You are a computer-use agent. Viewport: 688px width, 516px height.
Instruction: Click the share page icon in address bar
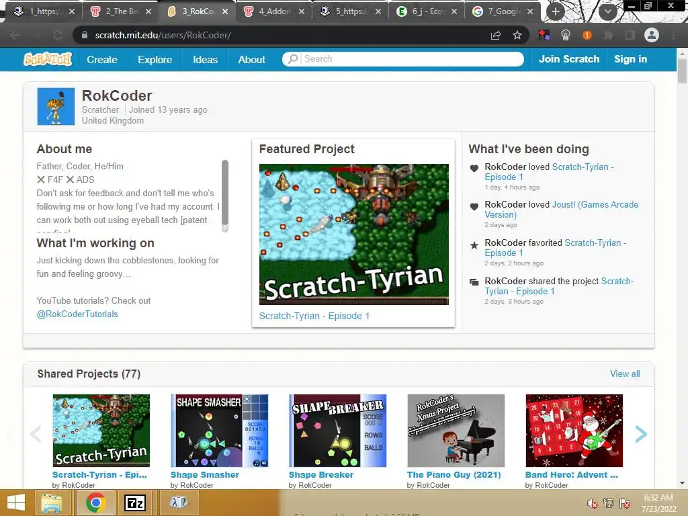(496, 35)
